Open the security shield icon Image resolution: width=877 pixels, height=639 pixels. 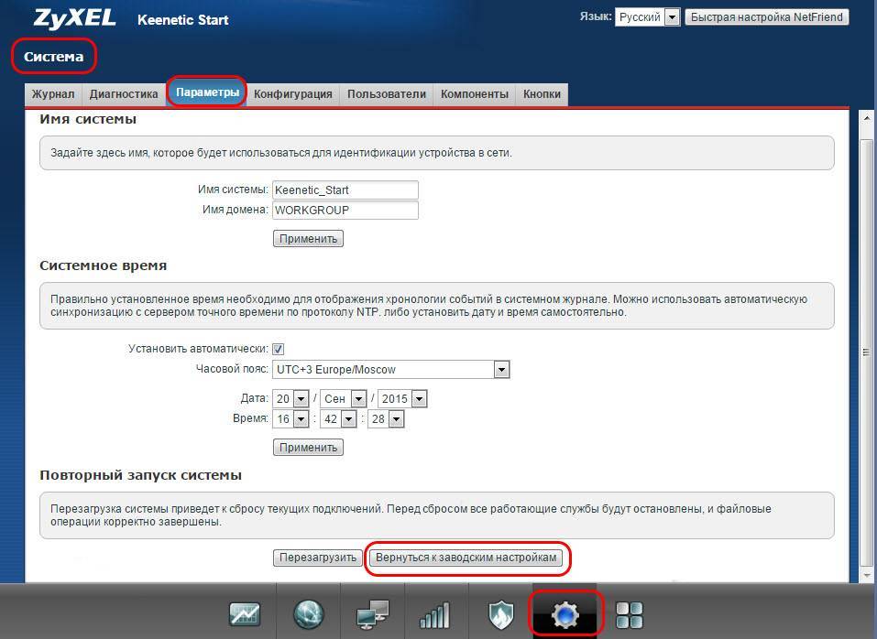tap(499, 615)
